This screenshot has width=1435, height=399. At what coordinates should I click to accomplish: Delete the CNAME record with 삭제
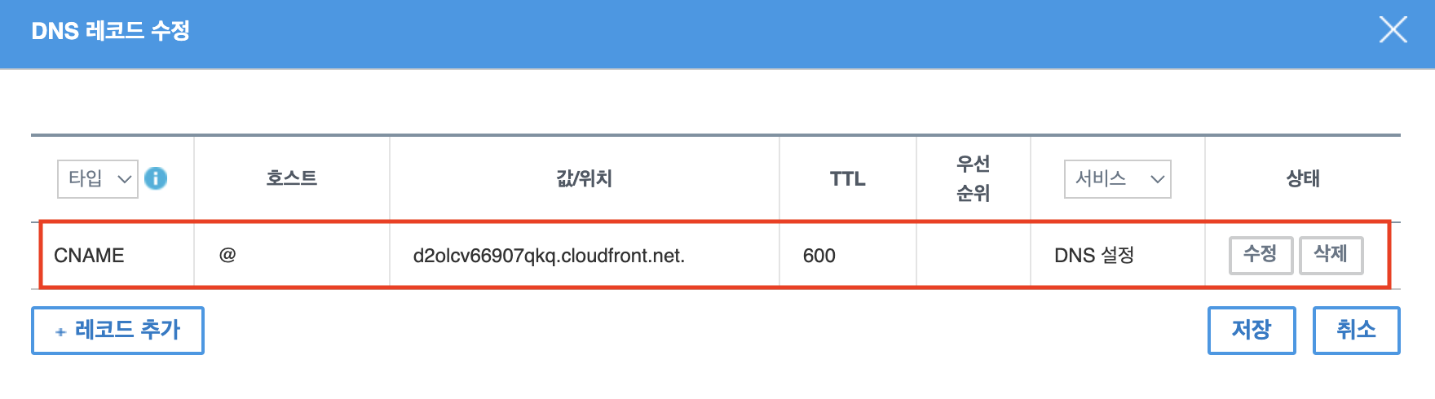click(1331, 255)
